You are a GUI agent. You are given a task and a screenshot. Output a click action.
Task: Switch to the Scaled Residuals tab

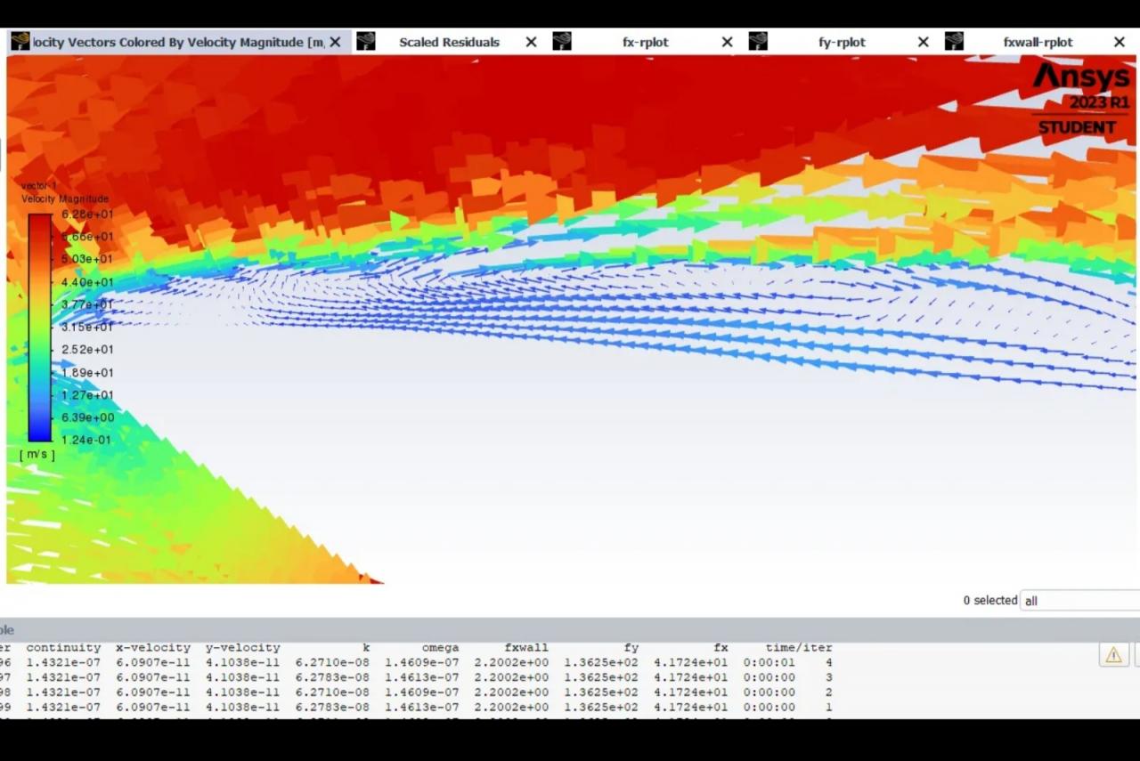point(449,42)
